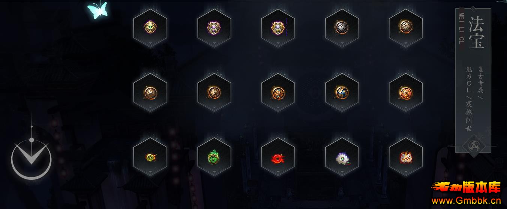Open the red-white knot artifact icon
The image size is (507, 209).
pyautogui.click(x=406, y=157)
